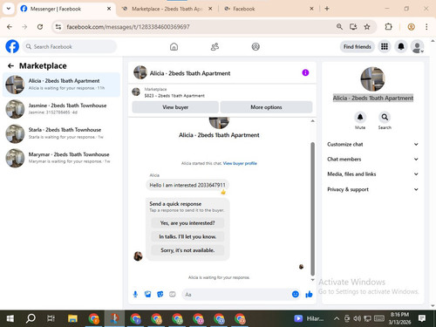The width and height of the screenshot is (436, 327).
Task: Choose a sticker icon in composer
Action: pos(160,295)
